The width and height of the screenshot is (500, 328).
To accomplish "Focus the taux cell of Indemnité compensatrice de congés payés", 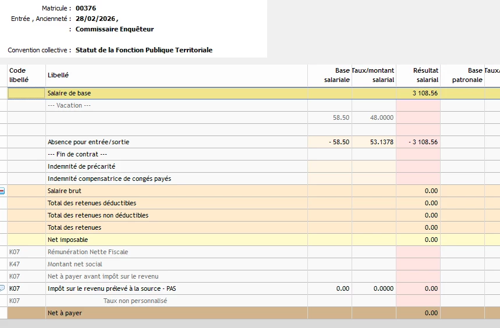I will pos(374,179).
